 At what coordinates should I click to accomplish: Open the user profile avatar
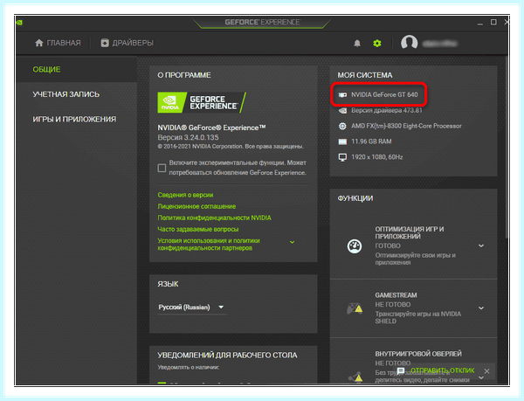[x=409, y=43]
